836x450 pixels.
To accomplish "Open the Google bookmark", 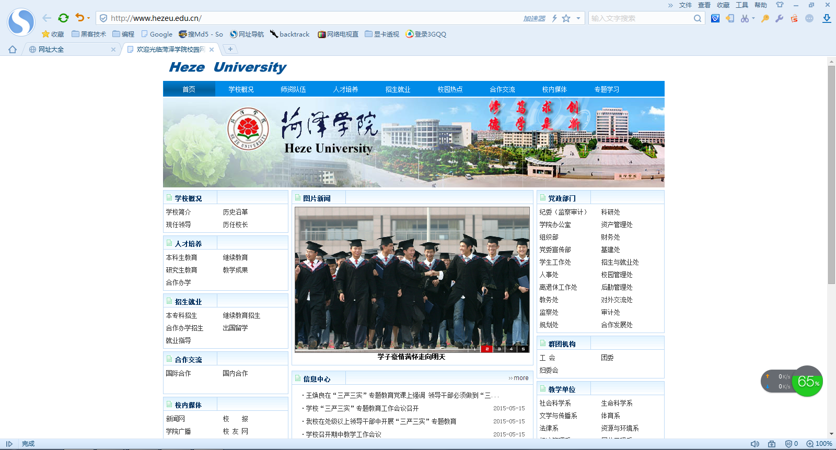I will (x=157, y=34).
